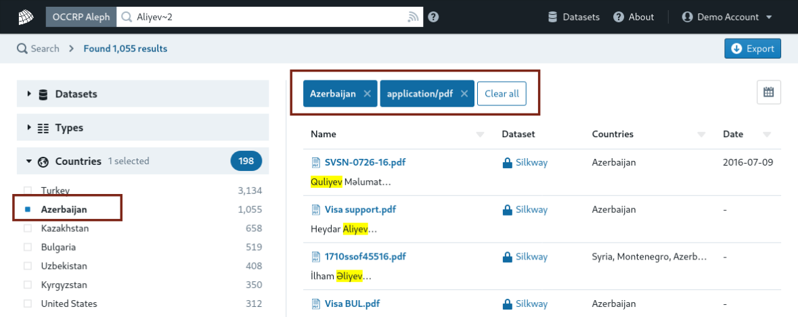Open the 1710ssof45516.pdf document link

click(365, 257)
